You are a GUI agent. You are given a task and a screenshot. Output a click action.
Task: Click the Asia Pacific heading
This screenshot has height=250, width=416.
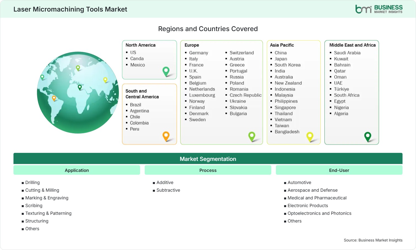(282, 45)
